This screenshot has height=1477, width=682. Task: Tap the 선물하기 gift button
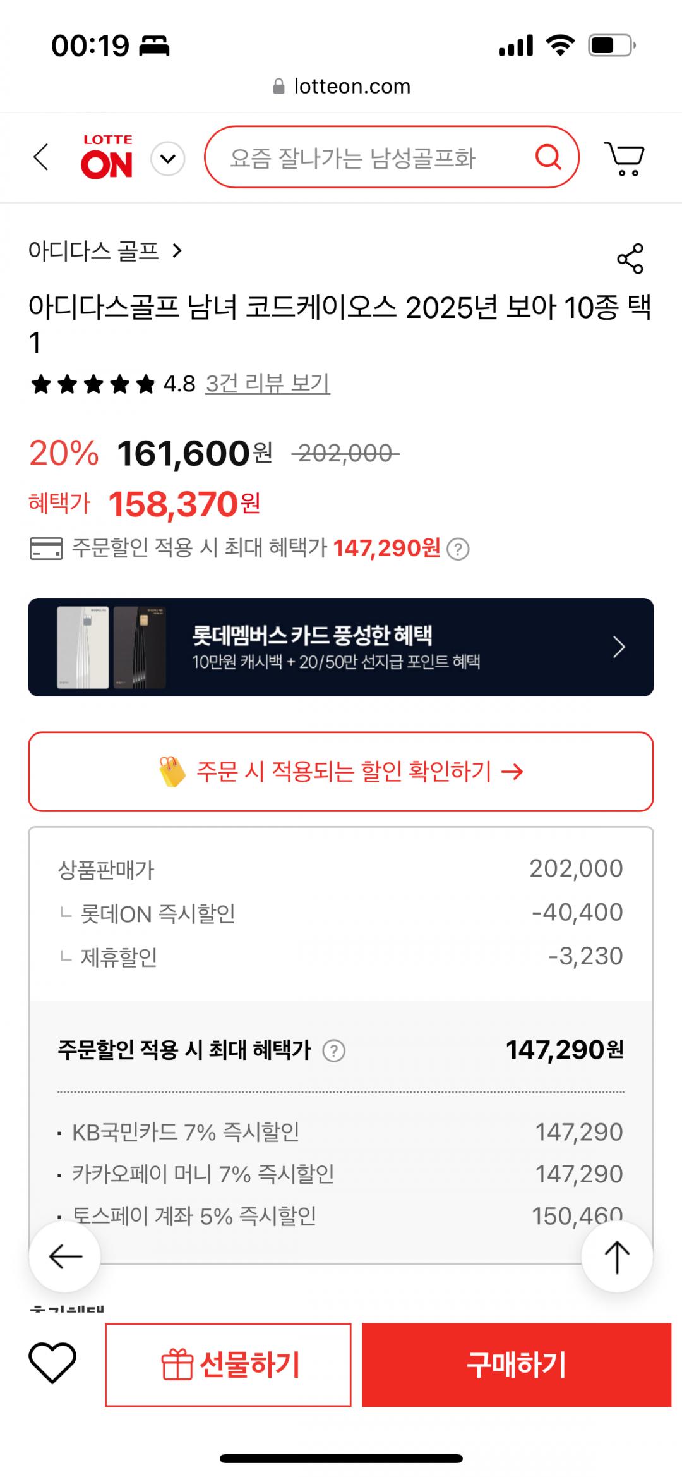(x=228, y=1365)
